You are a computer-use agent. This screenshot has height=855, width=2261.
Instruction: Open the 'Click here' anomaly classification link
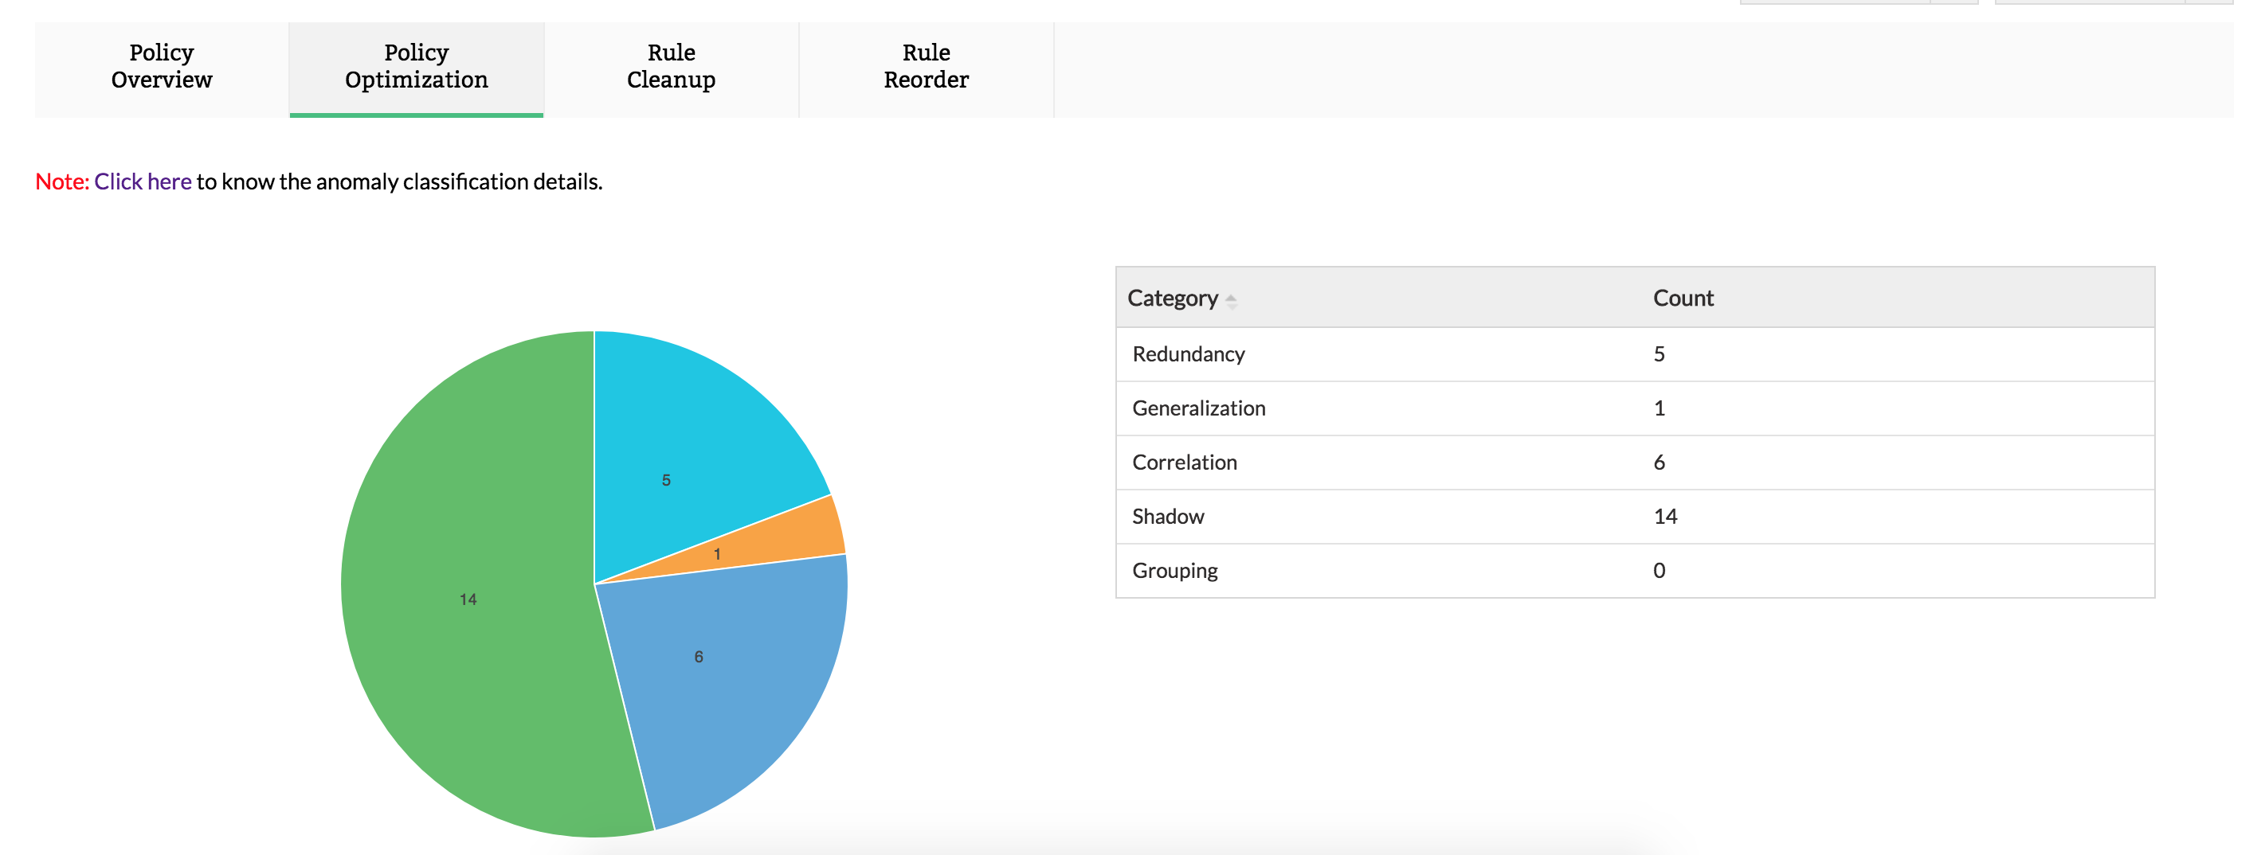point(142,182)
